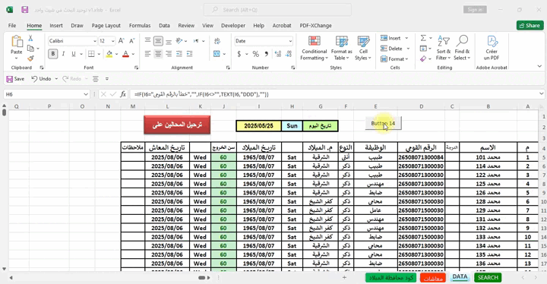Click the Decrease Decimal icon
Image resolution: width=547 pixels, height=284 pixels.
(x=288, y=54)
